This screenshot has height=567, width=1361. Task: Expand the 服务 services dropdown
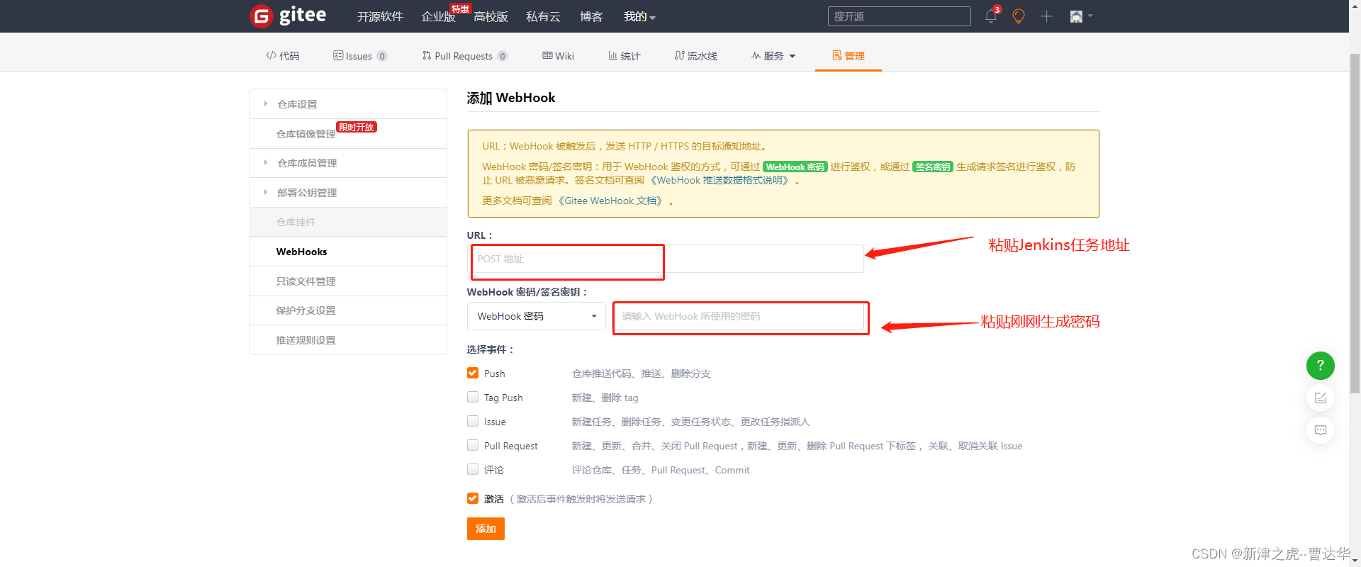(x=773, y=56)
